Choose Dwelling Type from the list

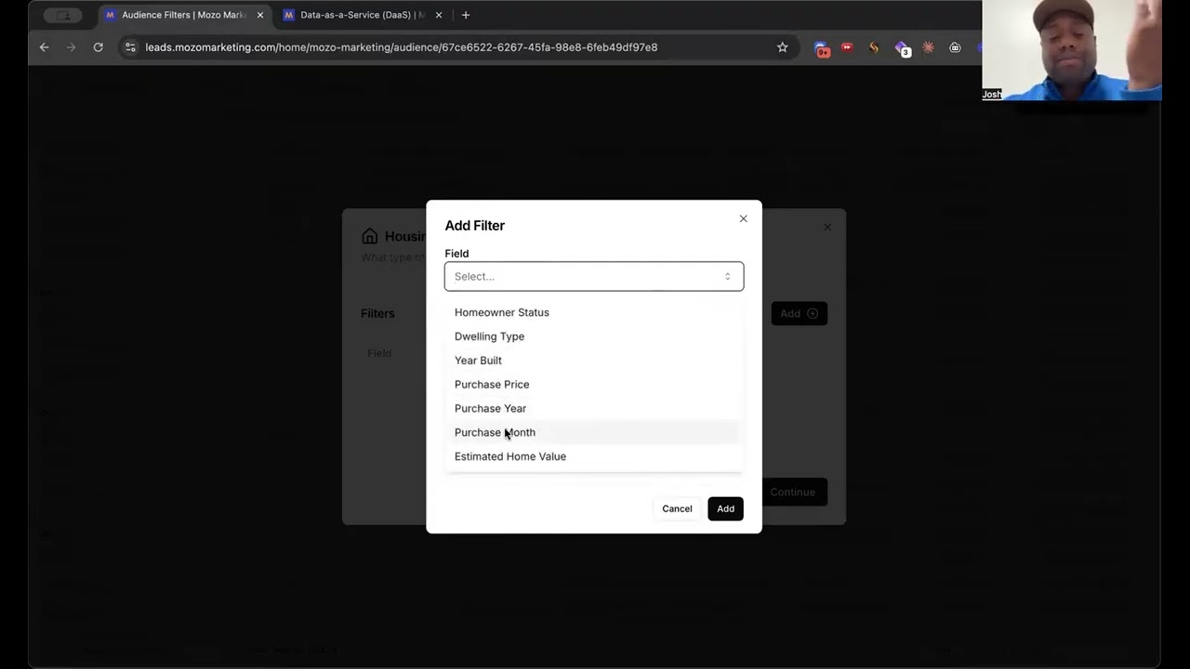[593, 336]
